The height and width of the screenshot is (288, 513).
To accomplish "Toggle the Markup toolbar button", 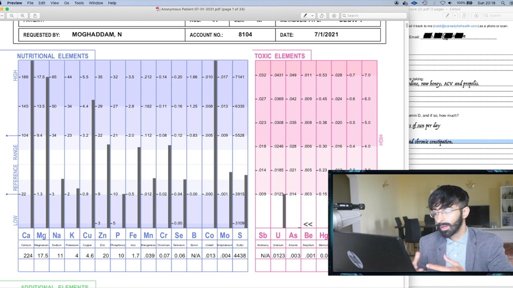I will [334, 16].
